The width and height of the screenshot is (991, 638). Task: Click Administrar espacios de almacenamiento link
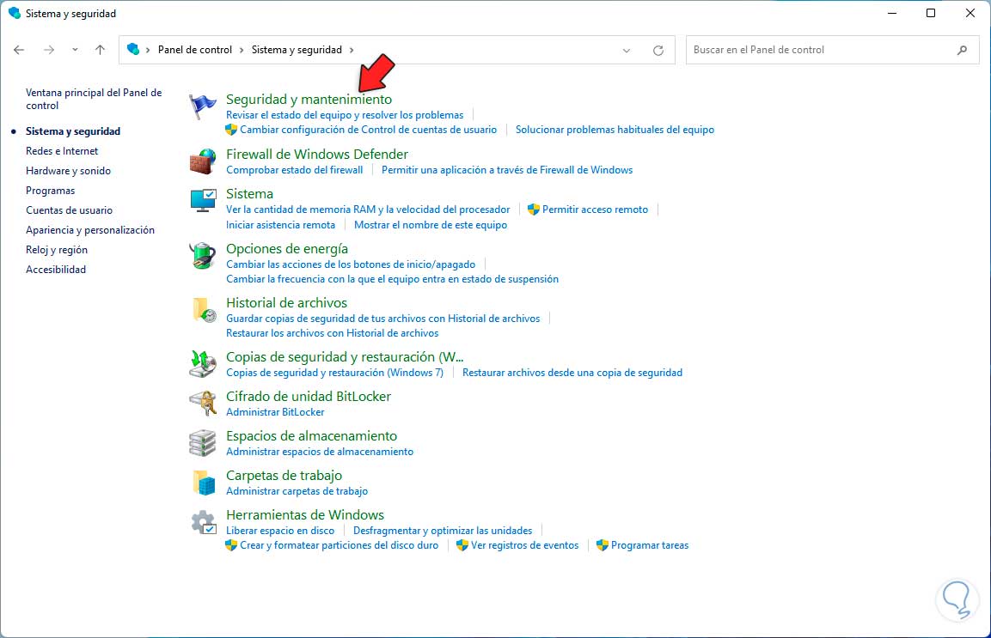click(320, 452)
